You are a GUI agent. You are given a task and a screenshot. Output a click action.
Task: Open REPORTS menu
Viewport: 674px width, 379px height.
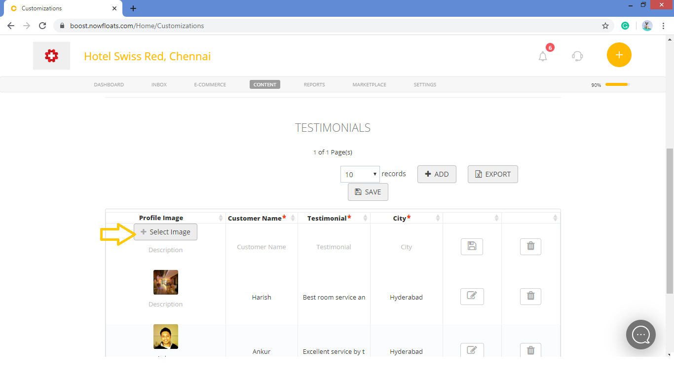[x=314, y=84]
